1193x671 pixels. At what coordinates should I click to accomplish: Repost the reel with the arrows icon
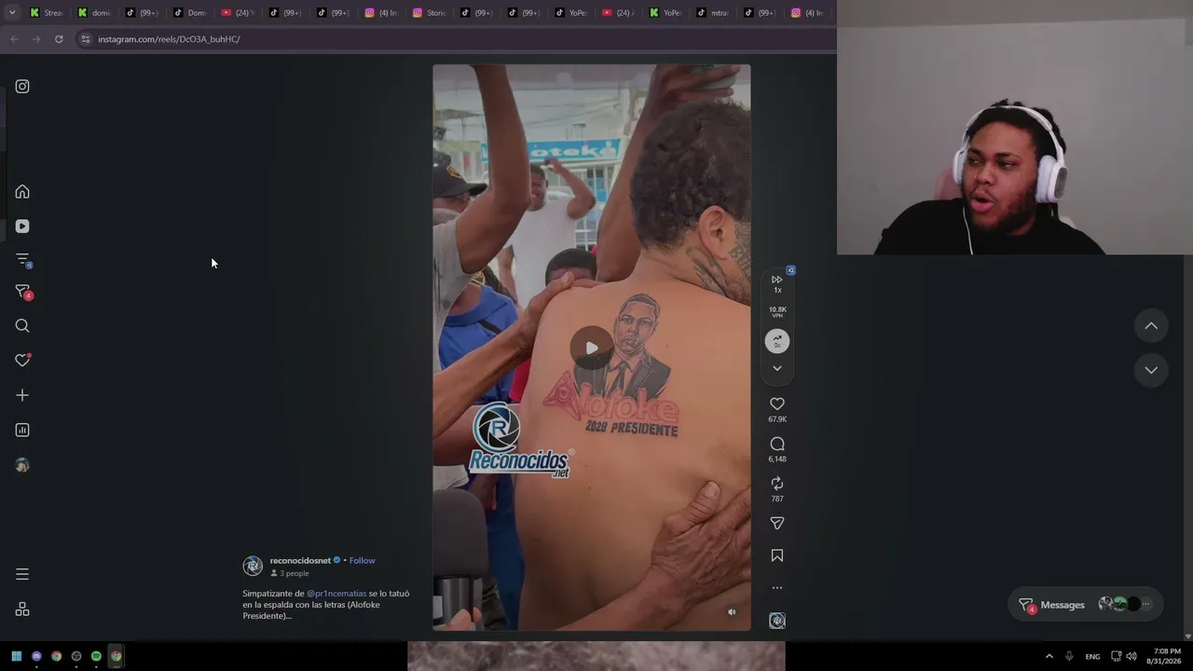(777, 484)
